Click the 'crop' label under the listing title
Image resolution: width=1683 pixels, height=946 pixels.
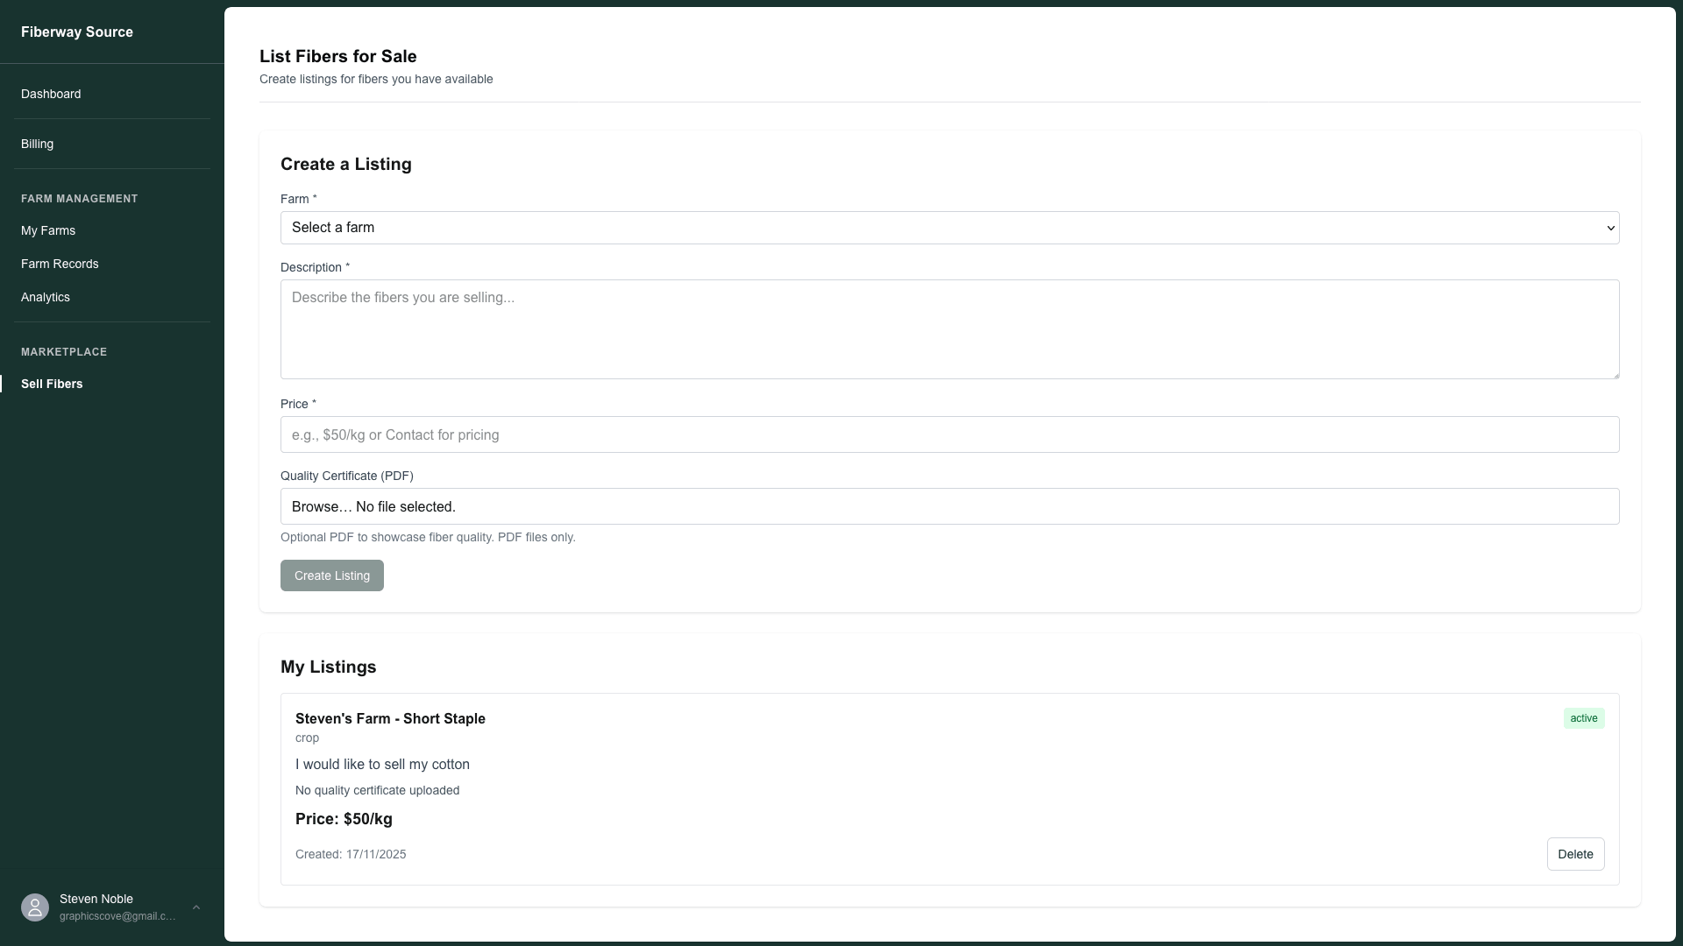point(307,738)
